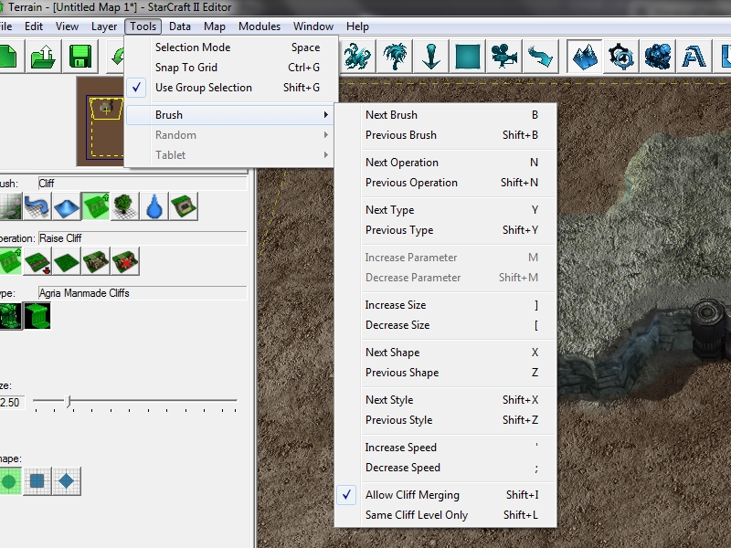This screenshot has width=731, height=548.
Task: Select the Water droplet brush icon
Action: point(154,206)
